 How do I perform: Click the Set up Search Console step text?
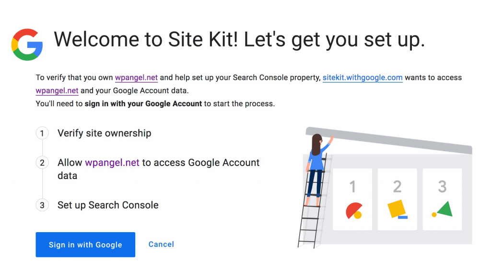(108, 205)
